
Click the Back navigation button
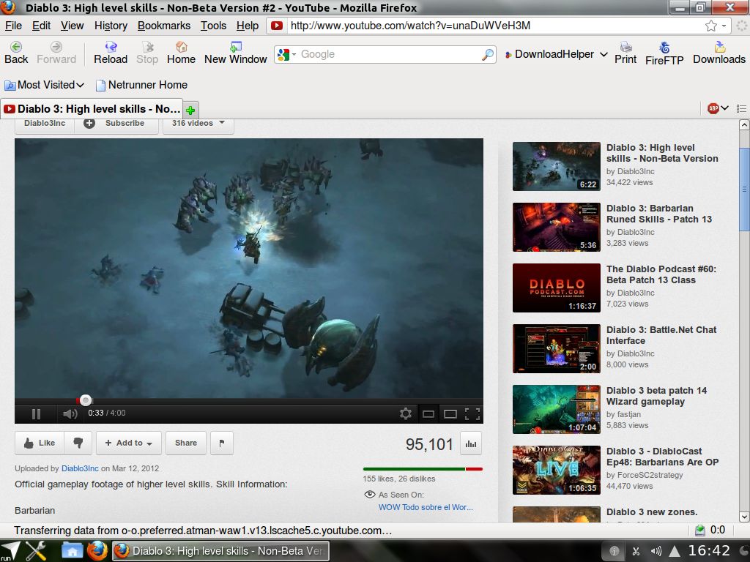[16, 53]
